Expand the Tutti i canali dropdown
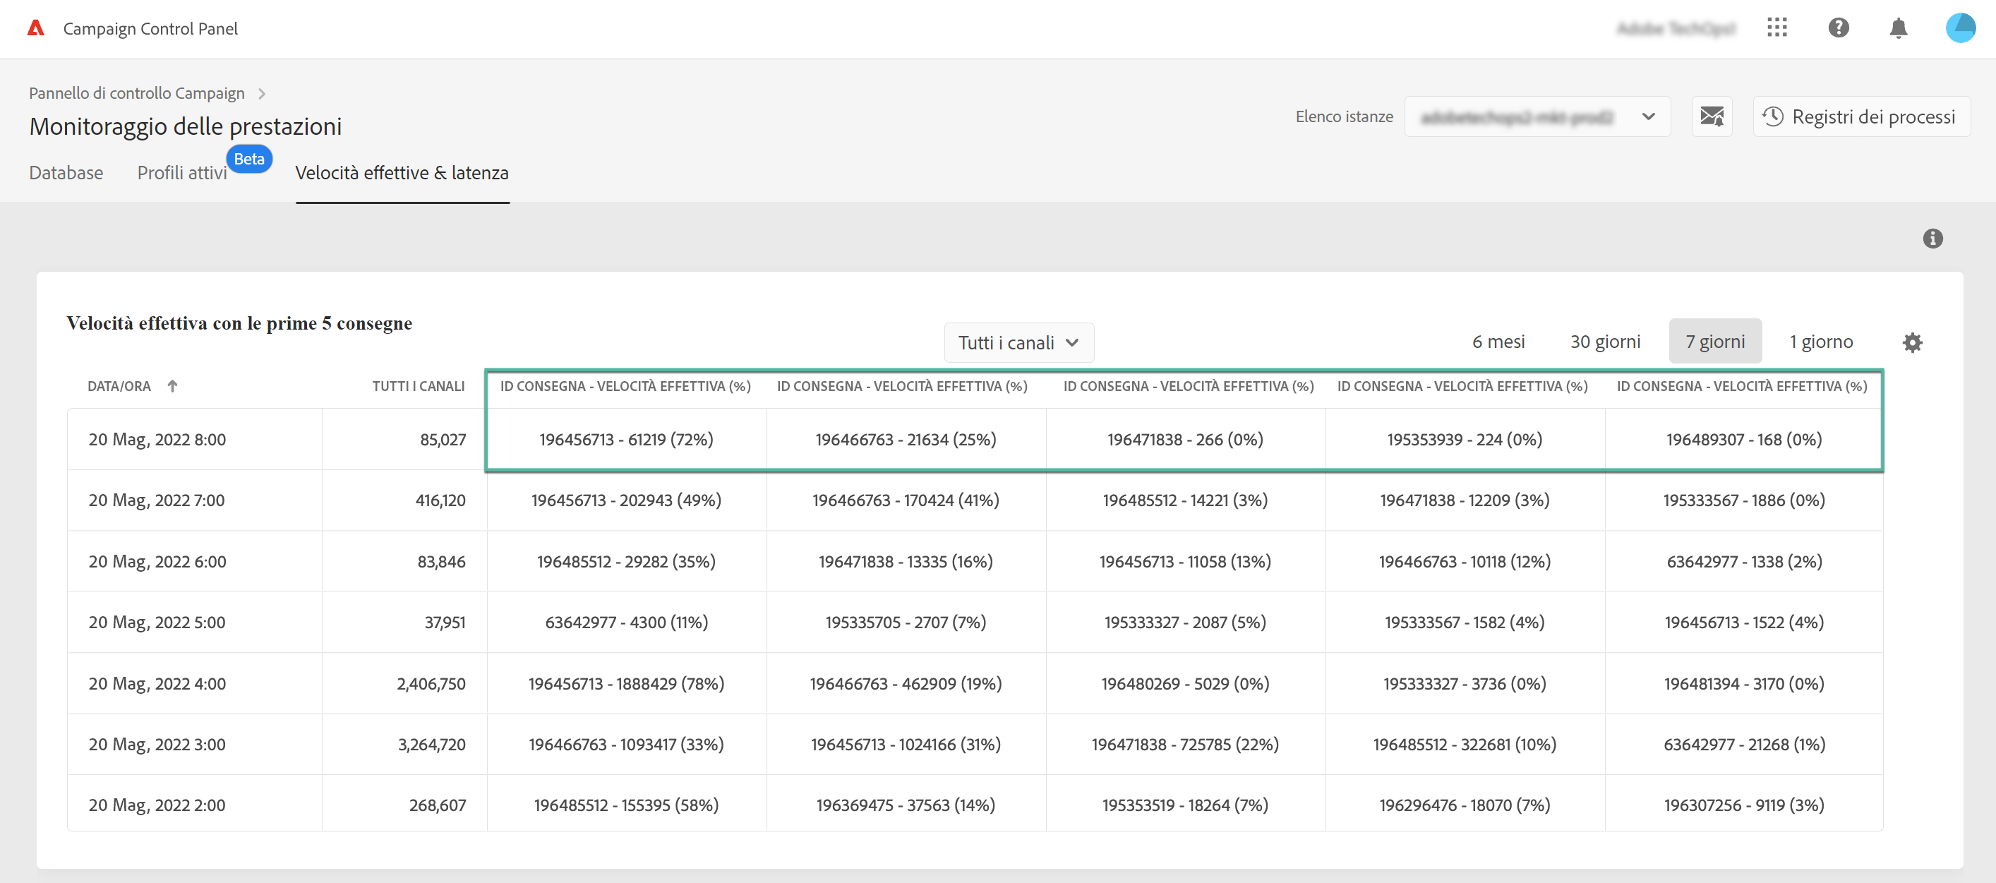The image size is (1996, 883). click(x=1018, y=342)
